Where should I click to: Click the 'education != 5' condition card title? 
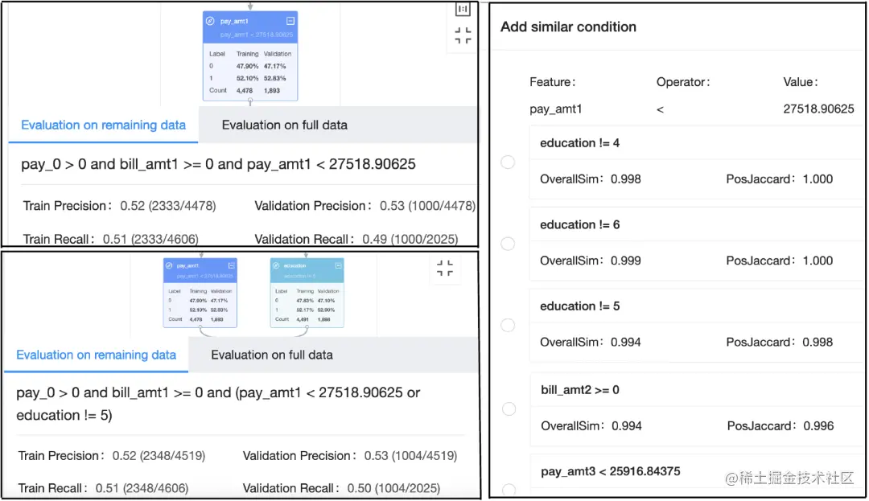click(x=579, y=306)
